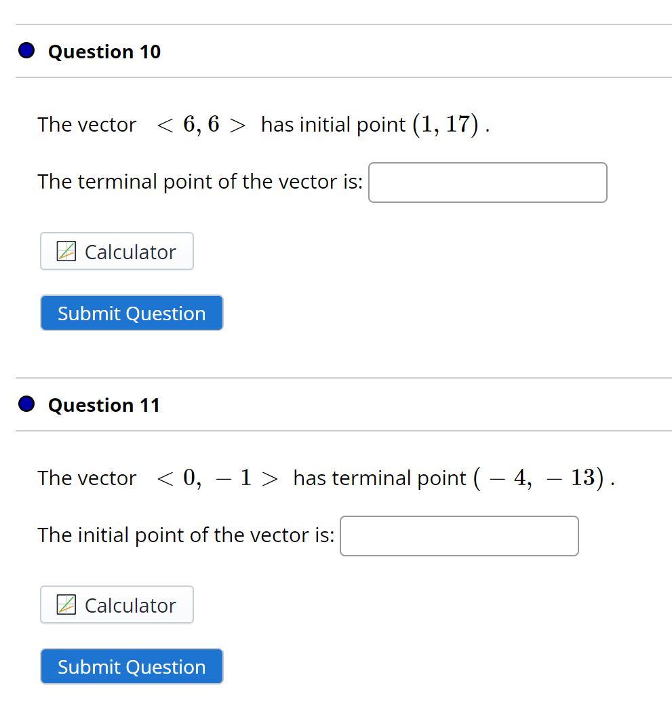The height and width of the screenshot is (709, 672).
Task: Select the Question 11 heading text
Action: [104, 404]
